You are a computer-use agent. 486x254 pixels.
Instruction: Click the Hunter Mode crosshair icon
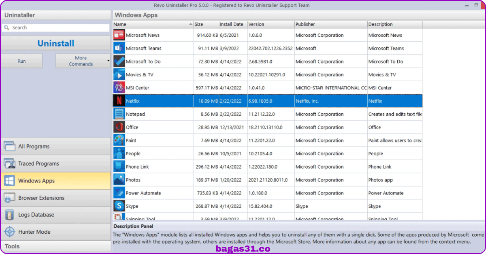[9, 232]
